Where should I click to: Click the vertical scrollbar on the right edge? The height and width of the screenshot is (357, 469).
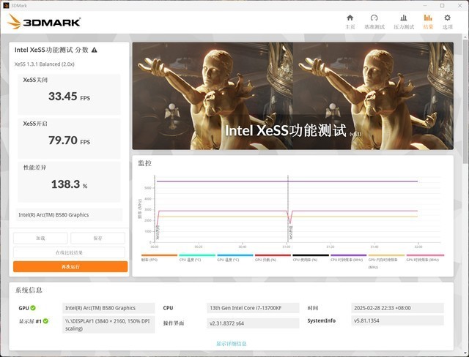point(465,102)
